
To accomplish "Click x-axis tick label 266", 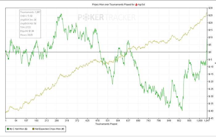I will pyautogui.click(x=56, y=120).
